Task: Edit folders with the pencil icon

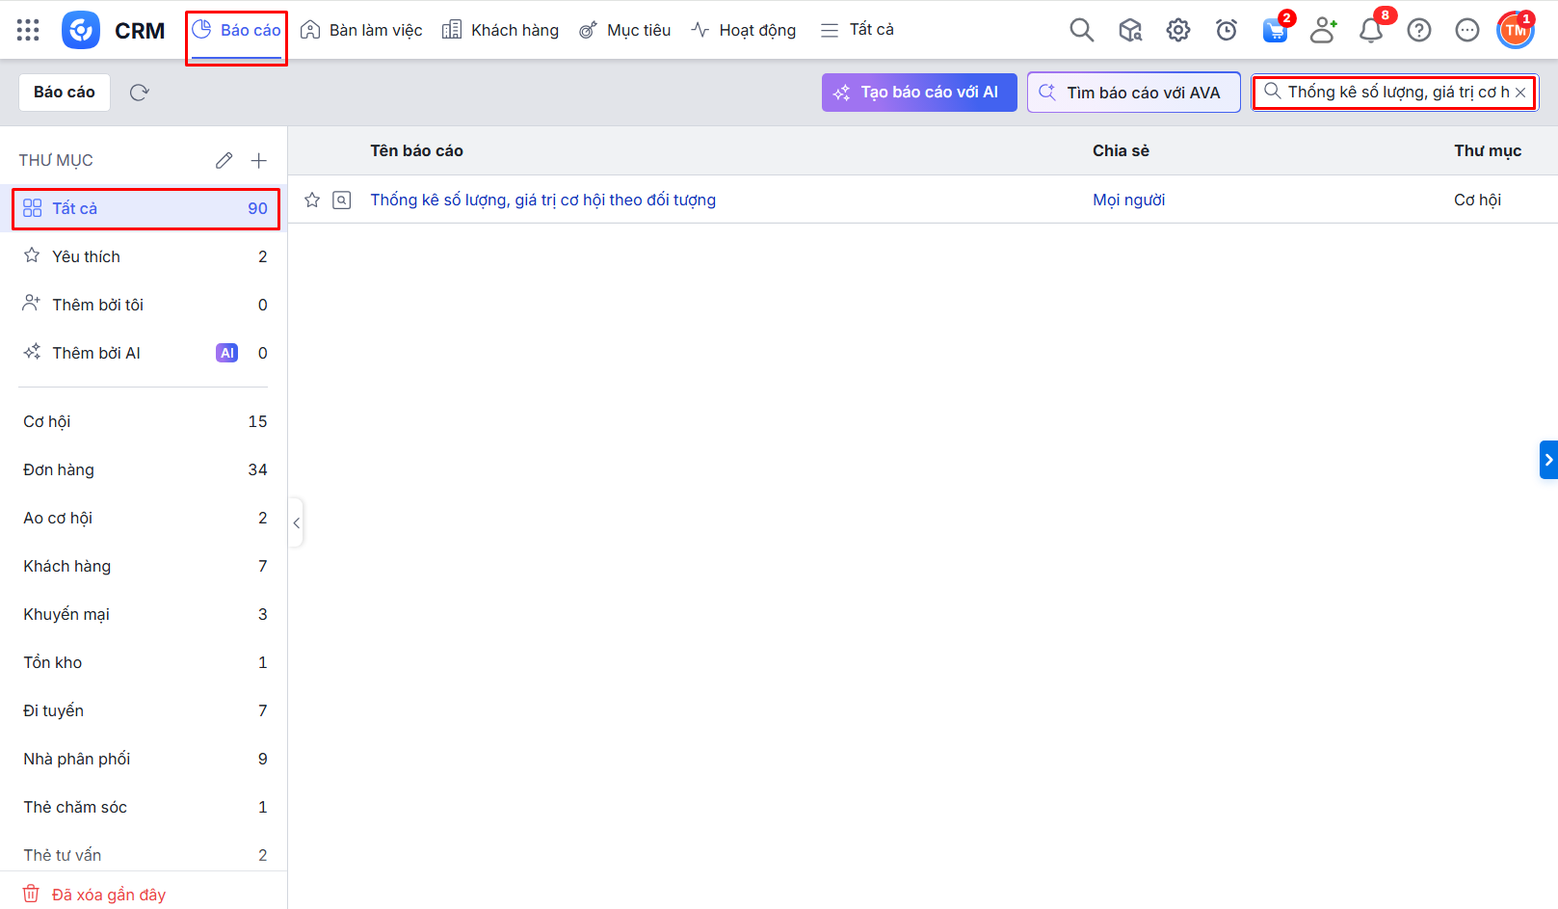Action: pos(224,160)
